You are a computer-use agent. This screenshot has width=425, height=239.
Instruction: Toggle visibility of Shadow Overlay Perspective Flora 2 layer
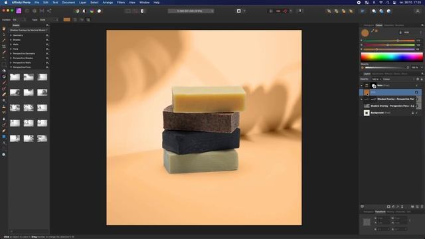(416, 106)
